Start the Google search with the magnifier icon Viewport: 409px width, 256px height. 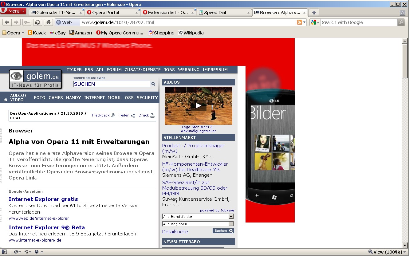tap(401, 22)
